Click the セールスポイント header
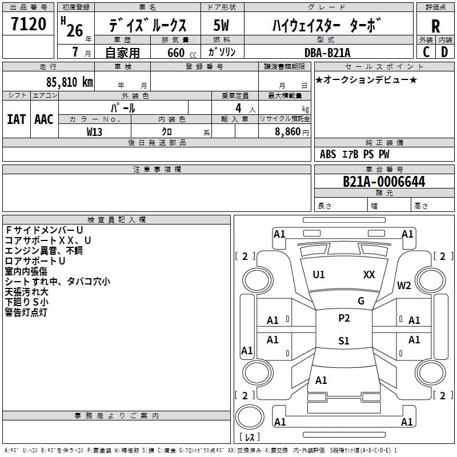 click(384, 66)
